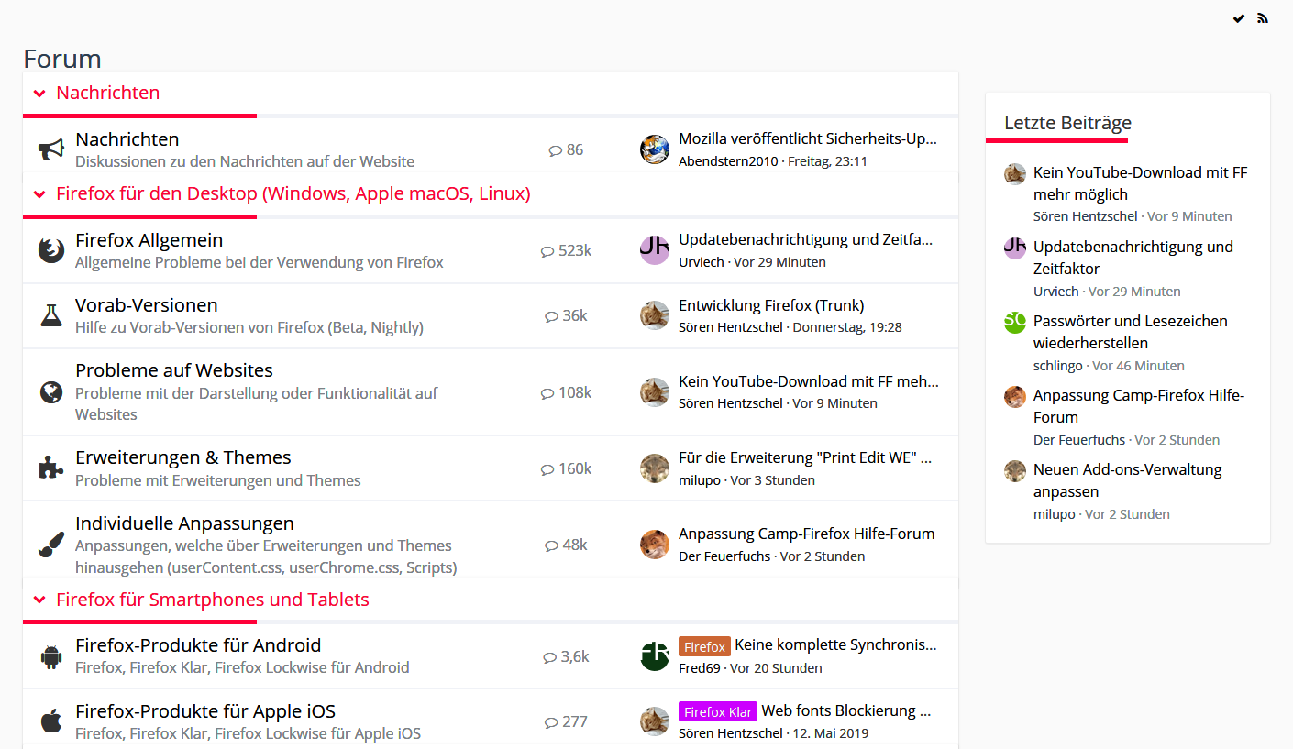The height and width of the screenshot is (749, 1293).
Task: Open the RSS feed icon
Action: click(1263, 18)
